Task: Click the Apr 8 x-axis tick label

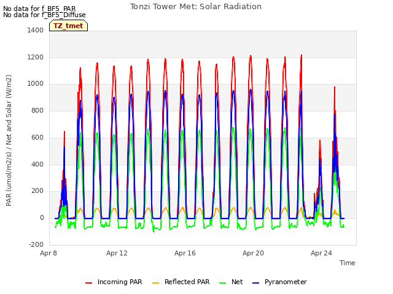Action: tap(49, 253)
